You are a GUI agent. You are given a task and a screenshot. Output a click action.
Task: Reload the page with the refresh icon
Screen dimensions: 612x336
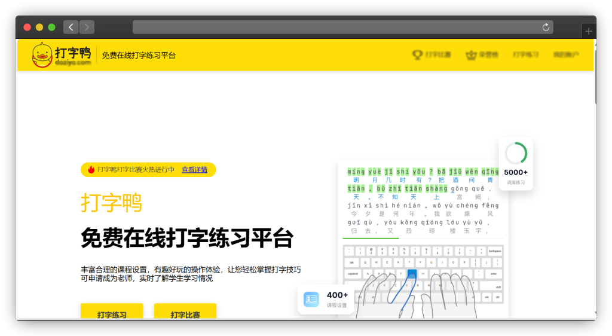pos(545,27)
